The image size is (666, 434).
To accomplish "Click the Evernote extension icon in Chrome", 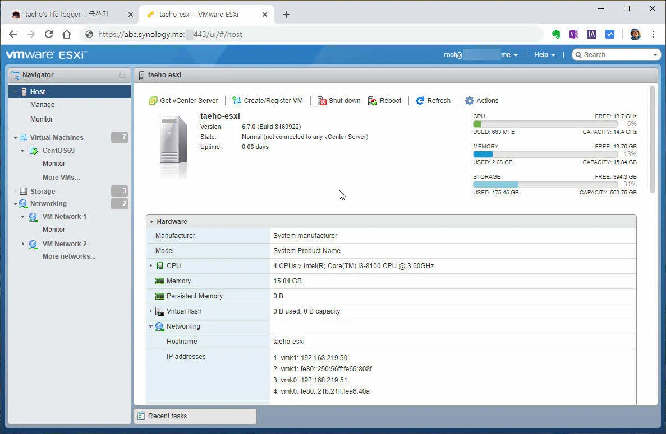I will [x=556, y=34].
